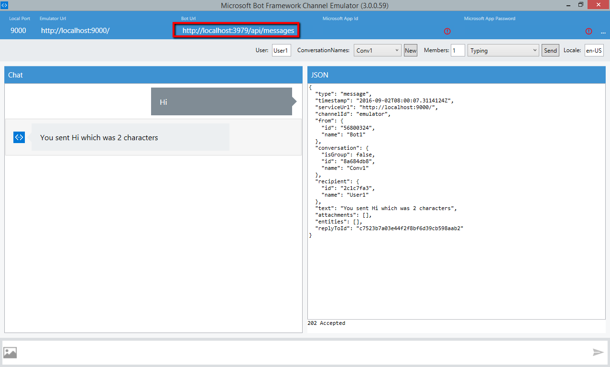Click the Locale en-US field
610x367 pixels.
pyautogui.click(x=594, y=50)
